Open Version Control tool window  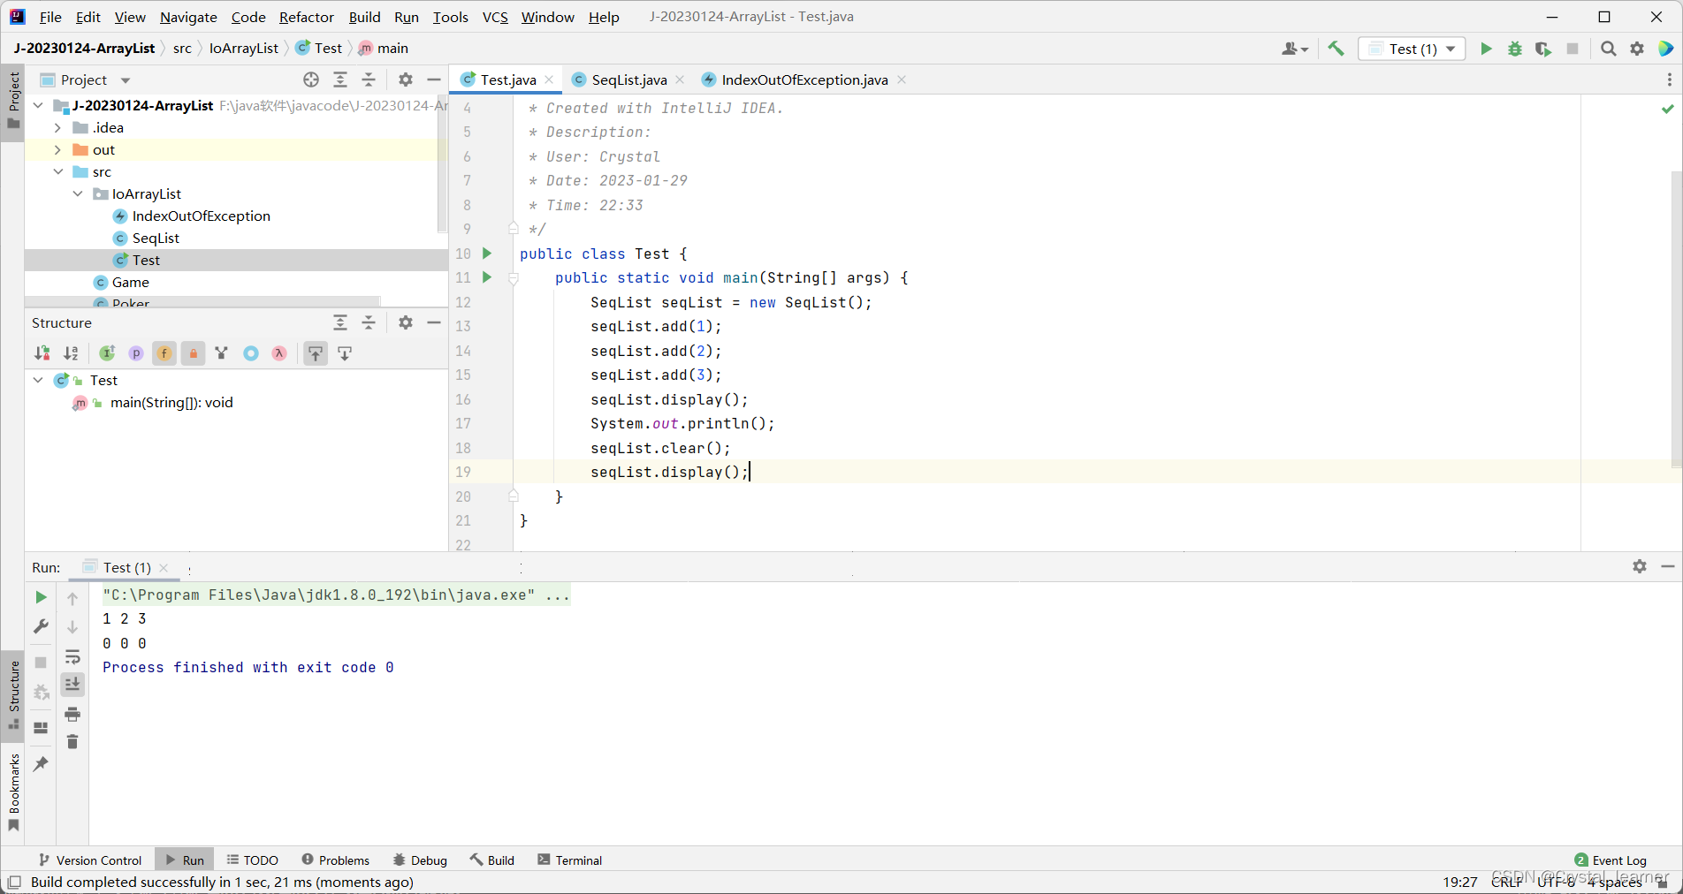(90, 860)
